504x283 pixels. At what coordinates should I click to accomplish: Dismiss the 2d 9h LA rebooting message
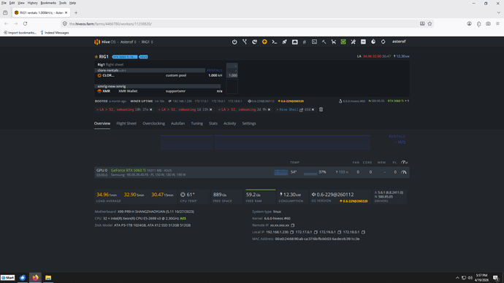(269, 109)
